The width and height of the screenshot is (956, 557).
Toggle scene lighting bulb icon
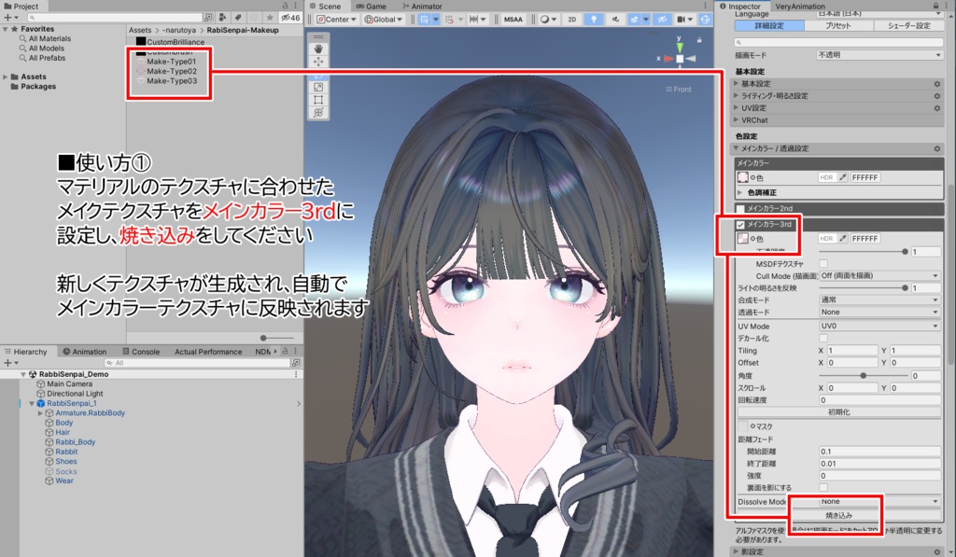[x=594, y=20]
